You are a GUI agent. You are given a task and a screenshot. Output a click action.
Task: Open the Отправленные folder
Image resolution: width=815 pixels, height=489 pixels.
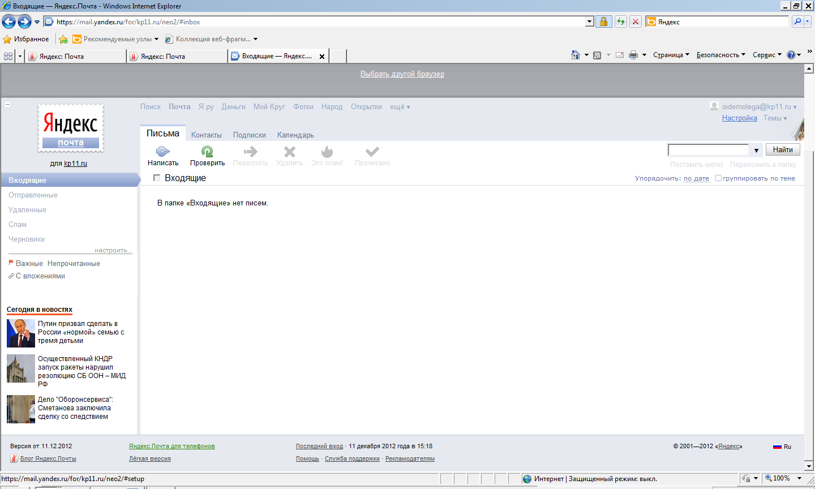pyautogui.click(x=33, y=195)
